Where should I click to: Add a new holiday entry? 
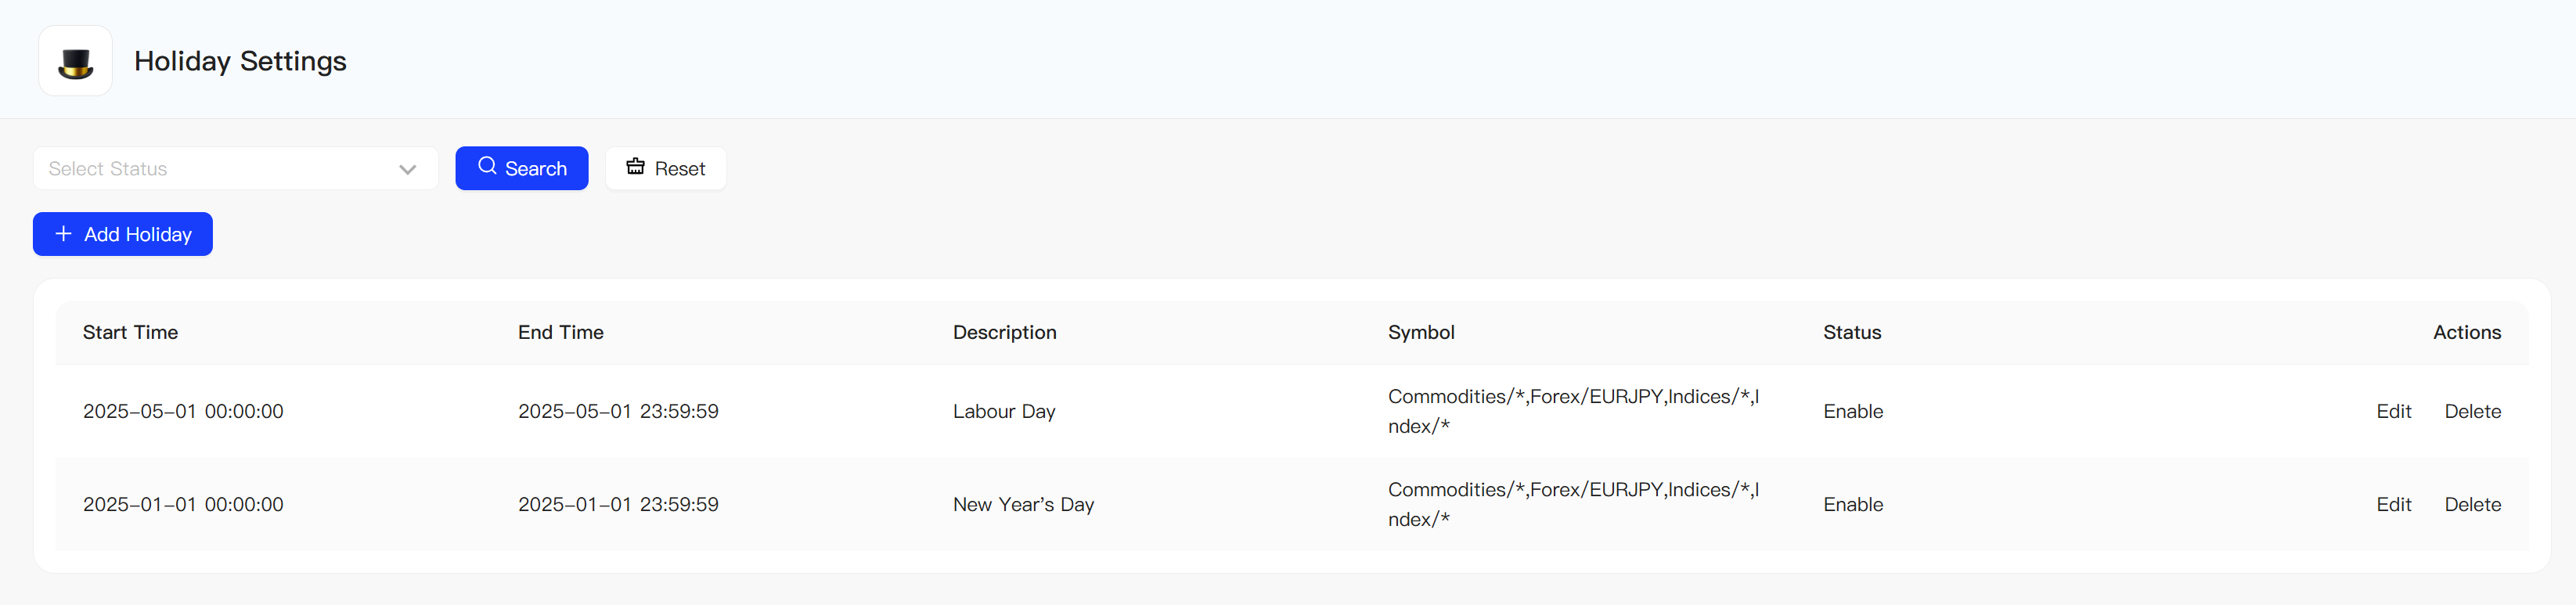click(123, 234)
